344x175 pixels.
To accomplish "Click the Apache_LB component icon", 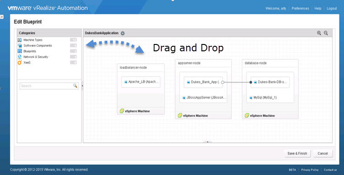I will [x=126, y=82].
